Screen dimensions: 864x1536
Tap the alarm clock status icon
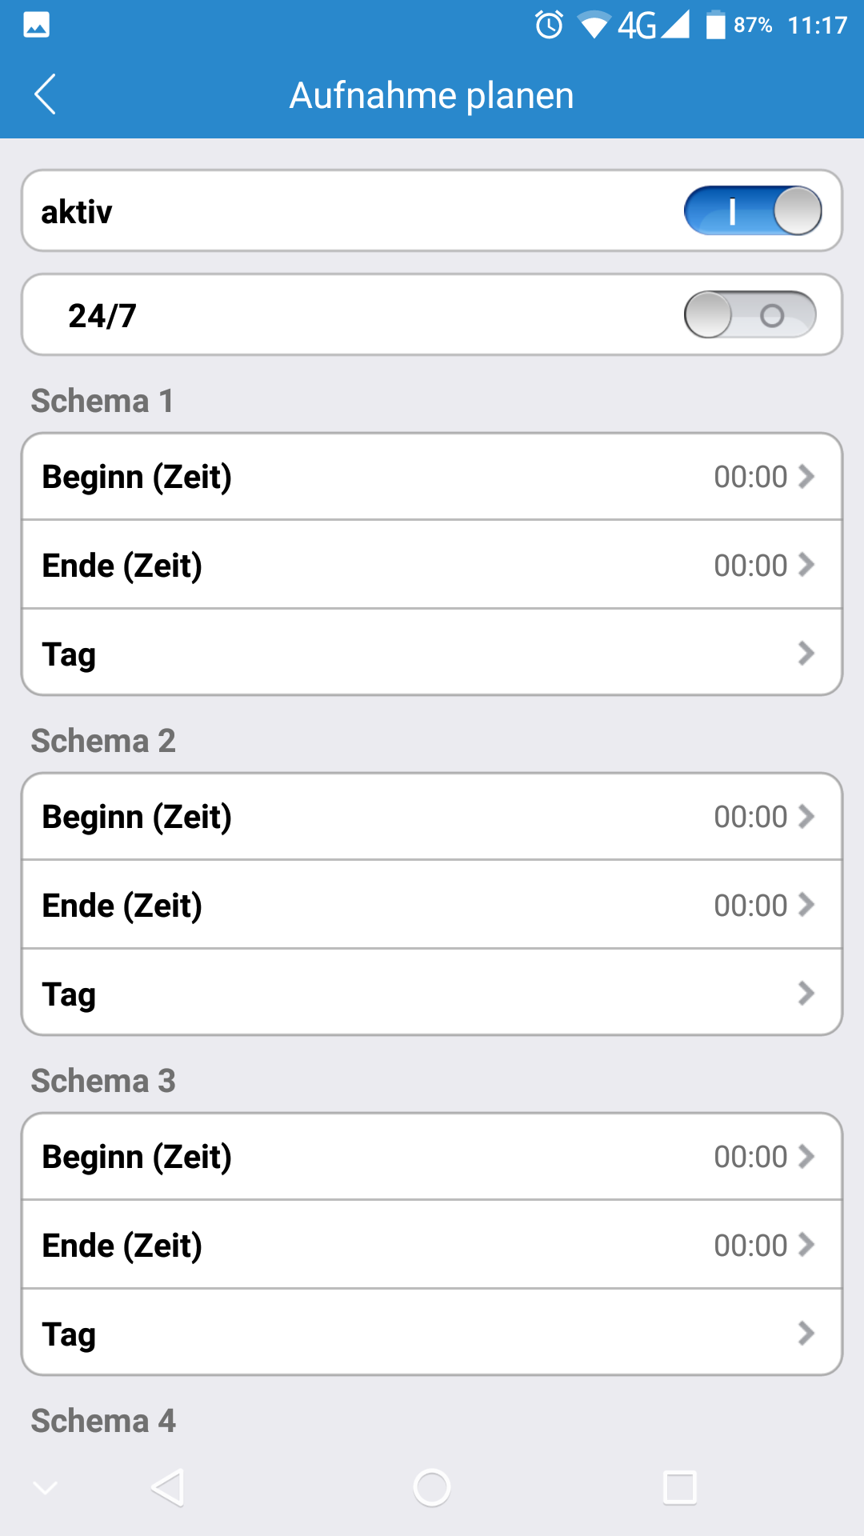[549, 25]
